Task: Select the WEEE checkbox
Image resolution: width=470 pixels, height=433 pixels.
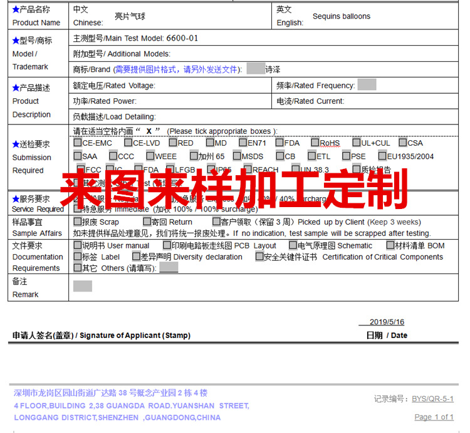Action: (150, 156)
